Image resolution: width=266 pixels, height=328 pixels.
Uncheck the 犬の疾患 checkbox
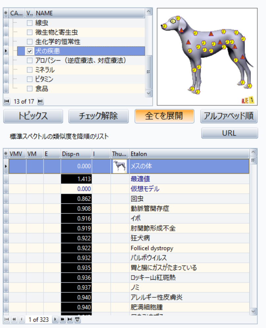click(x=30, y=51)
